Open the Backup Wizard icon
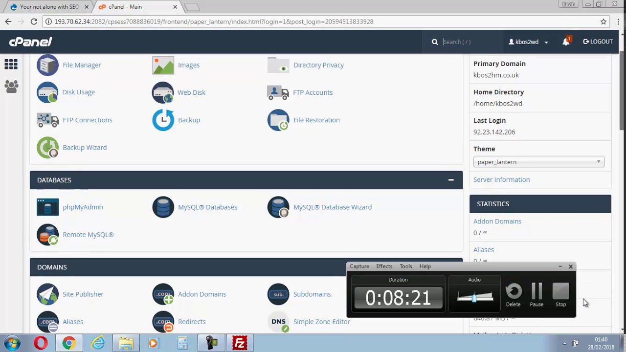The width and height of the screenshot is (626, 352). click(47, 147)
